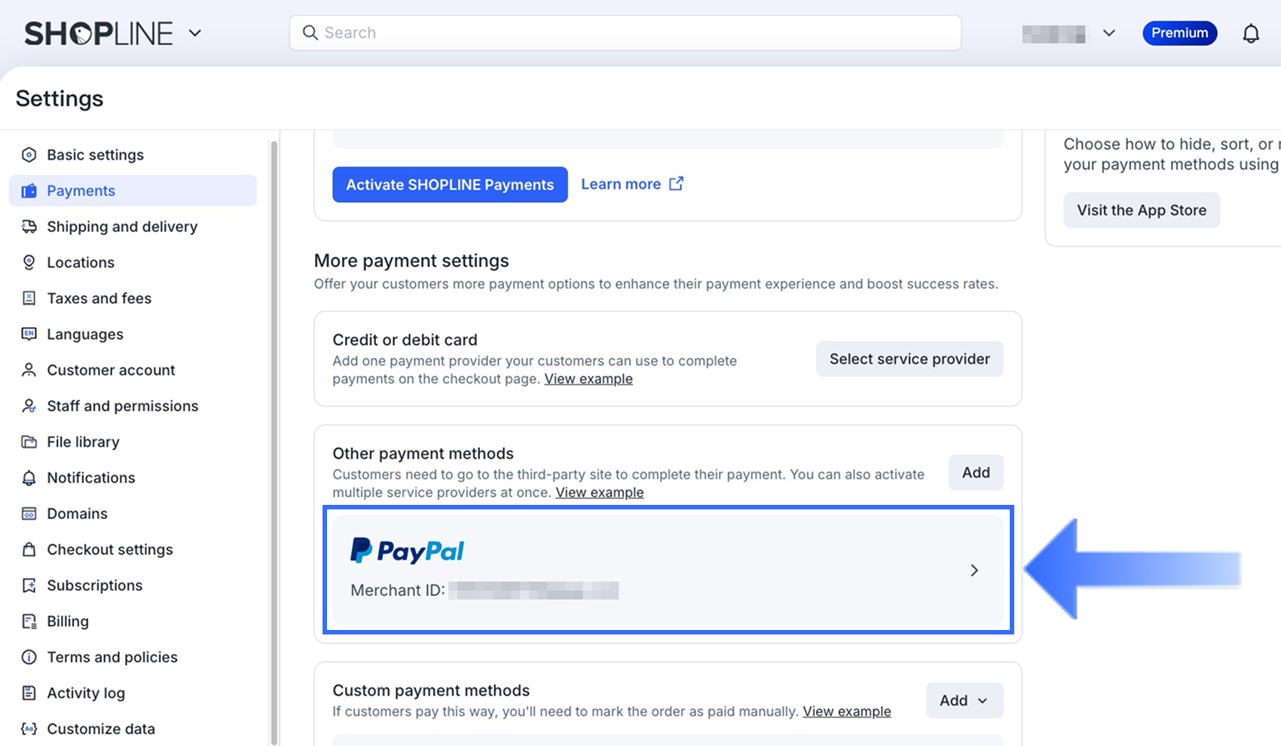Click the File library folder icon
This screenshot has height=746, width=1281.
click(x=29, y=442)
